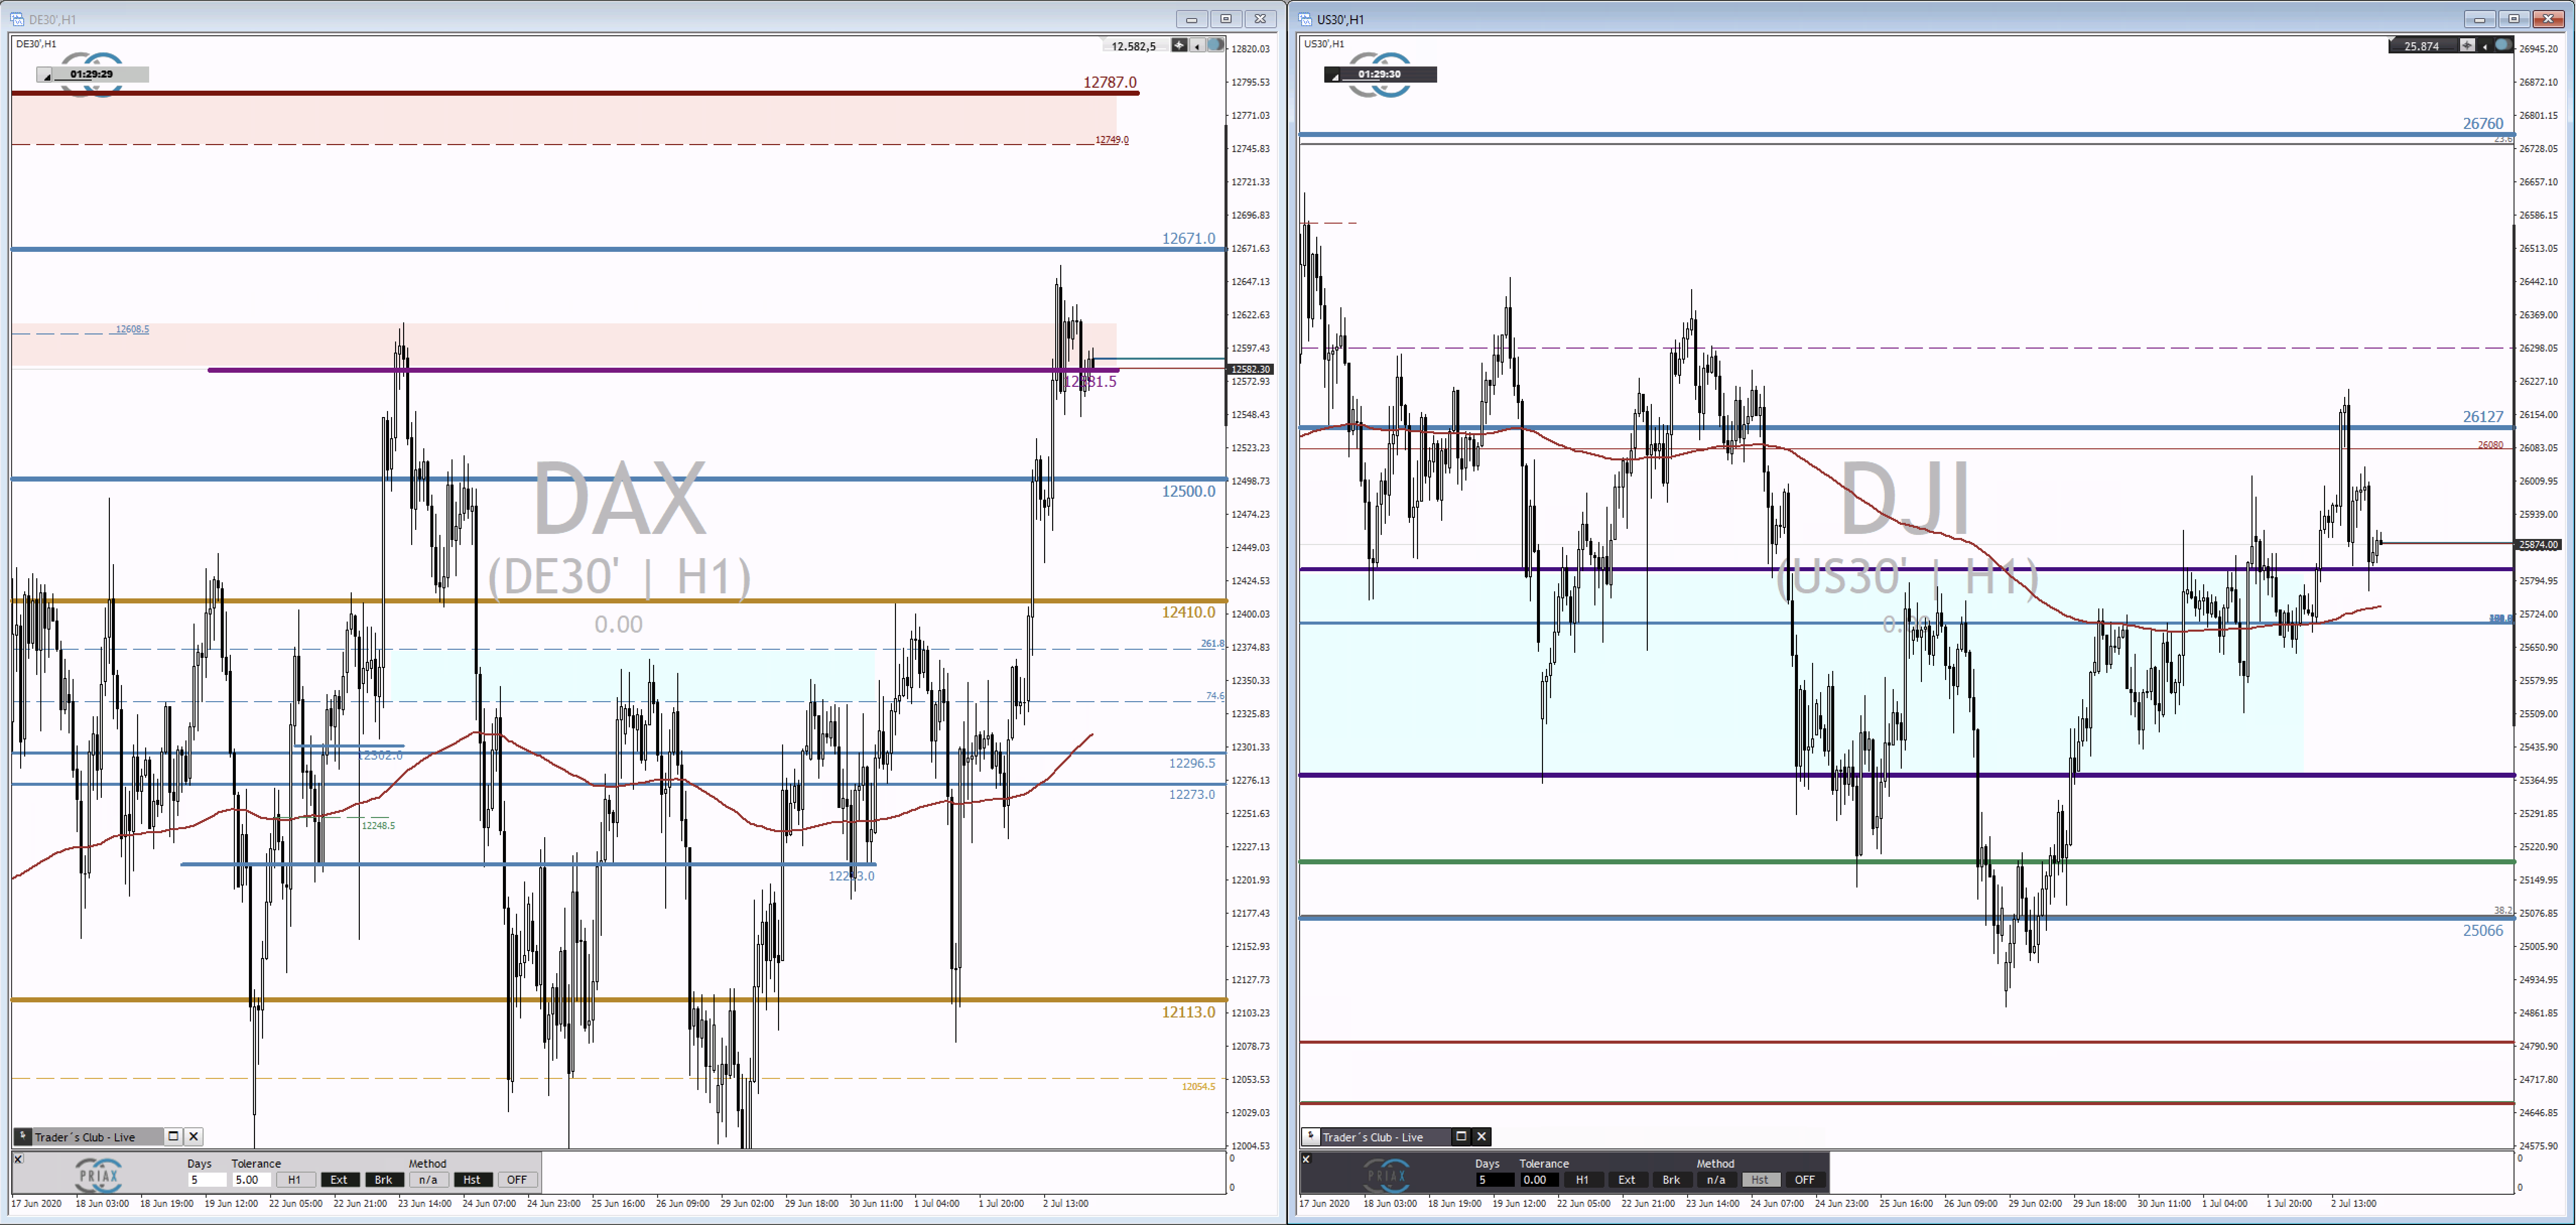
Task: Click the OFF button in US30 panel
Action: tap(1805, 1180)
